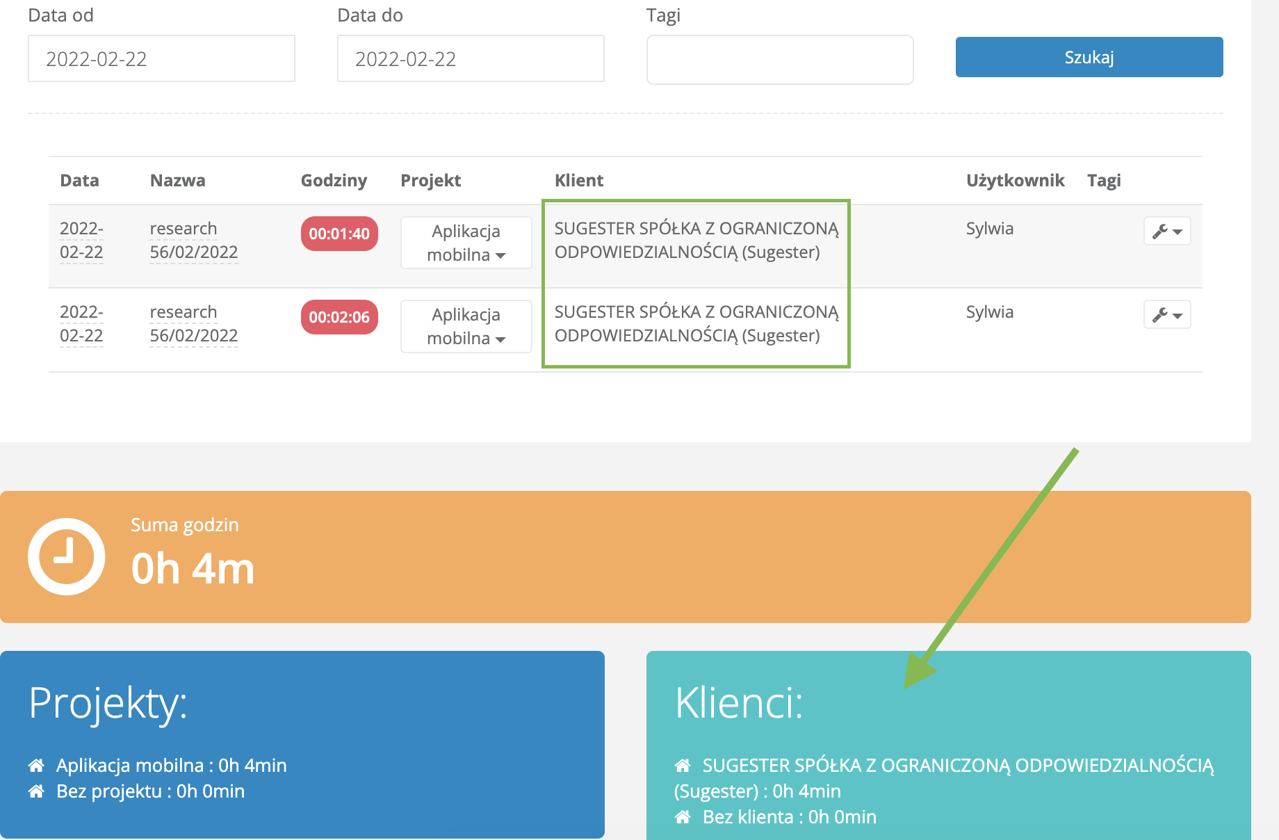Click the Projekt column header
Viewport: 1279px width, 840px height.
pyautogui.click(x=430, y=180)
